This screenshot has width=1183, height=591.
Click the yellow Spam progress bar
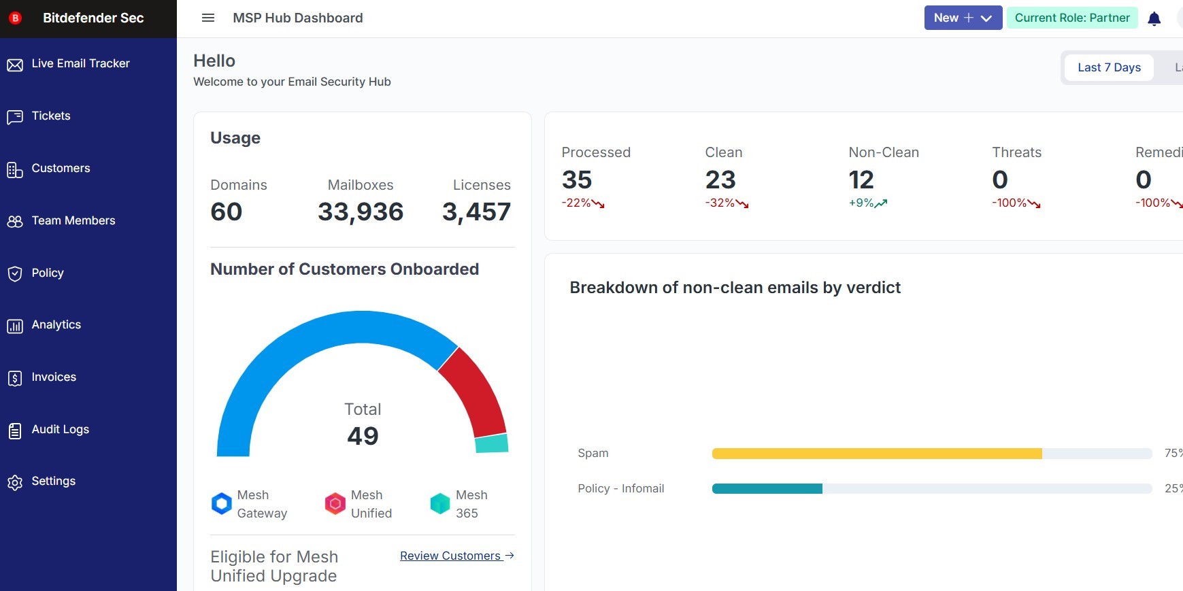876,454
